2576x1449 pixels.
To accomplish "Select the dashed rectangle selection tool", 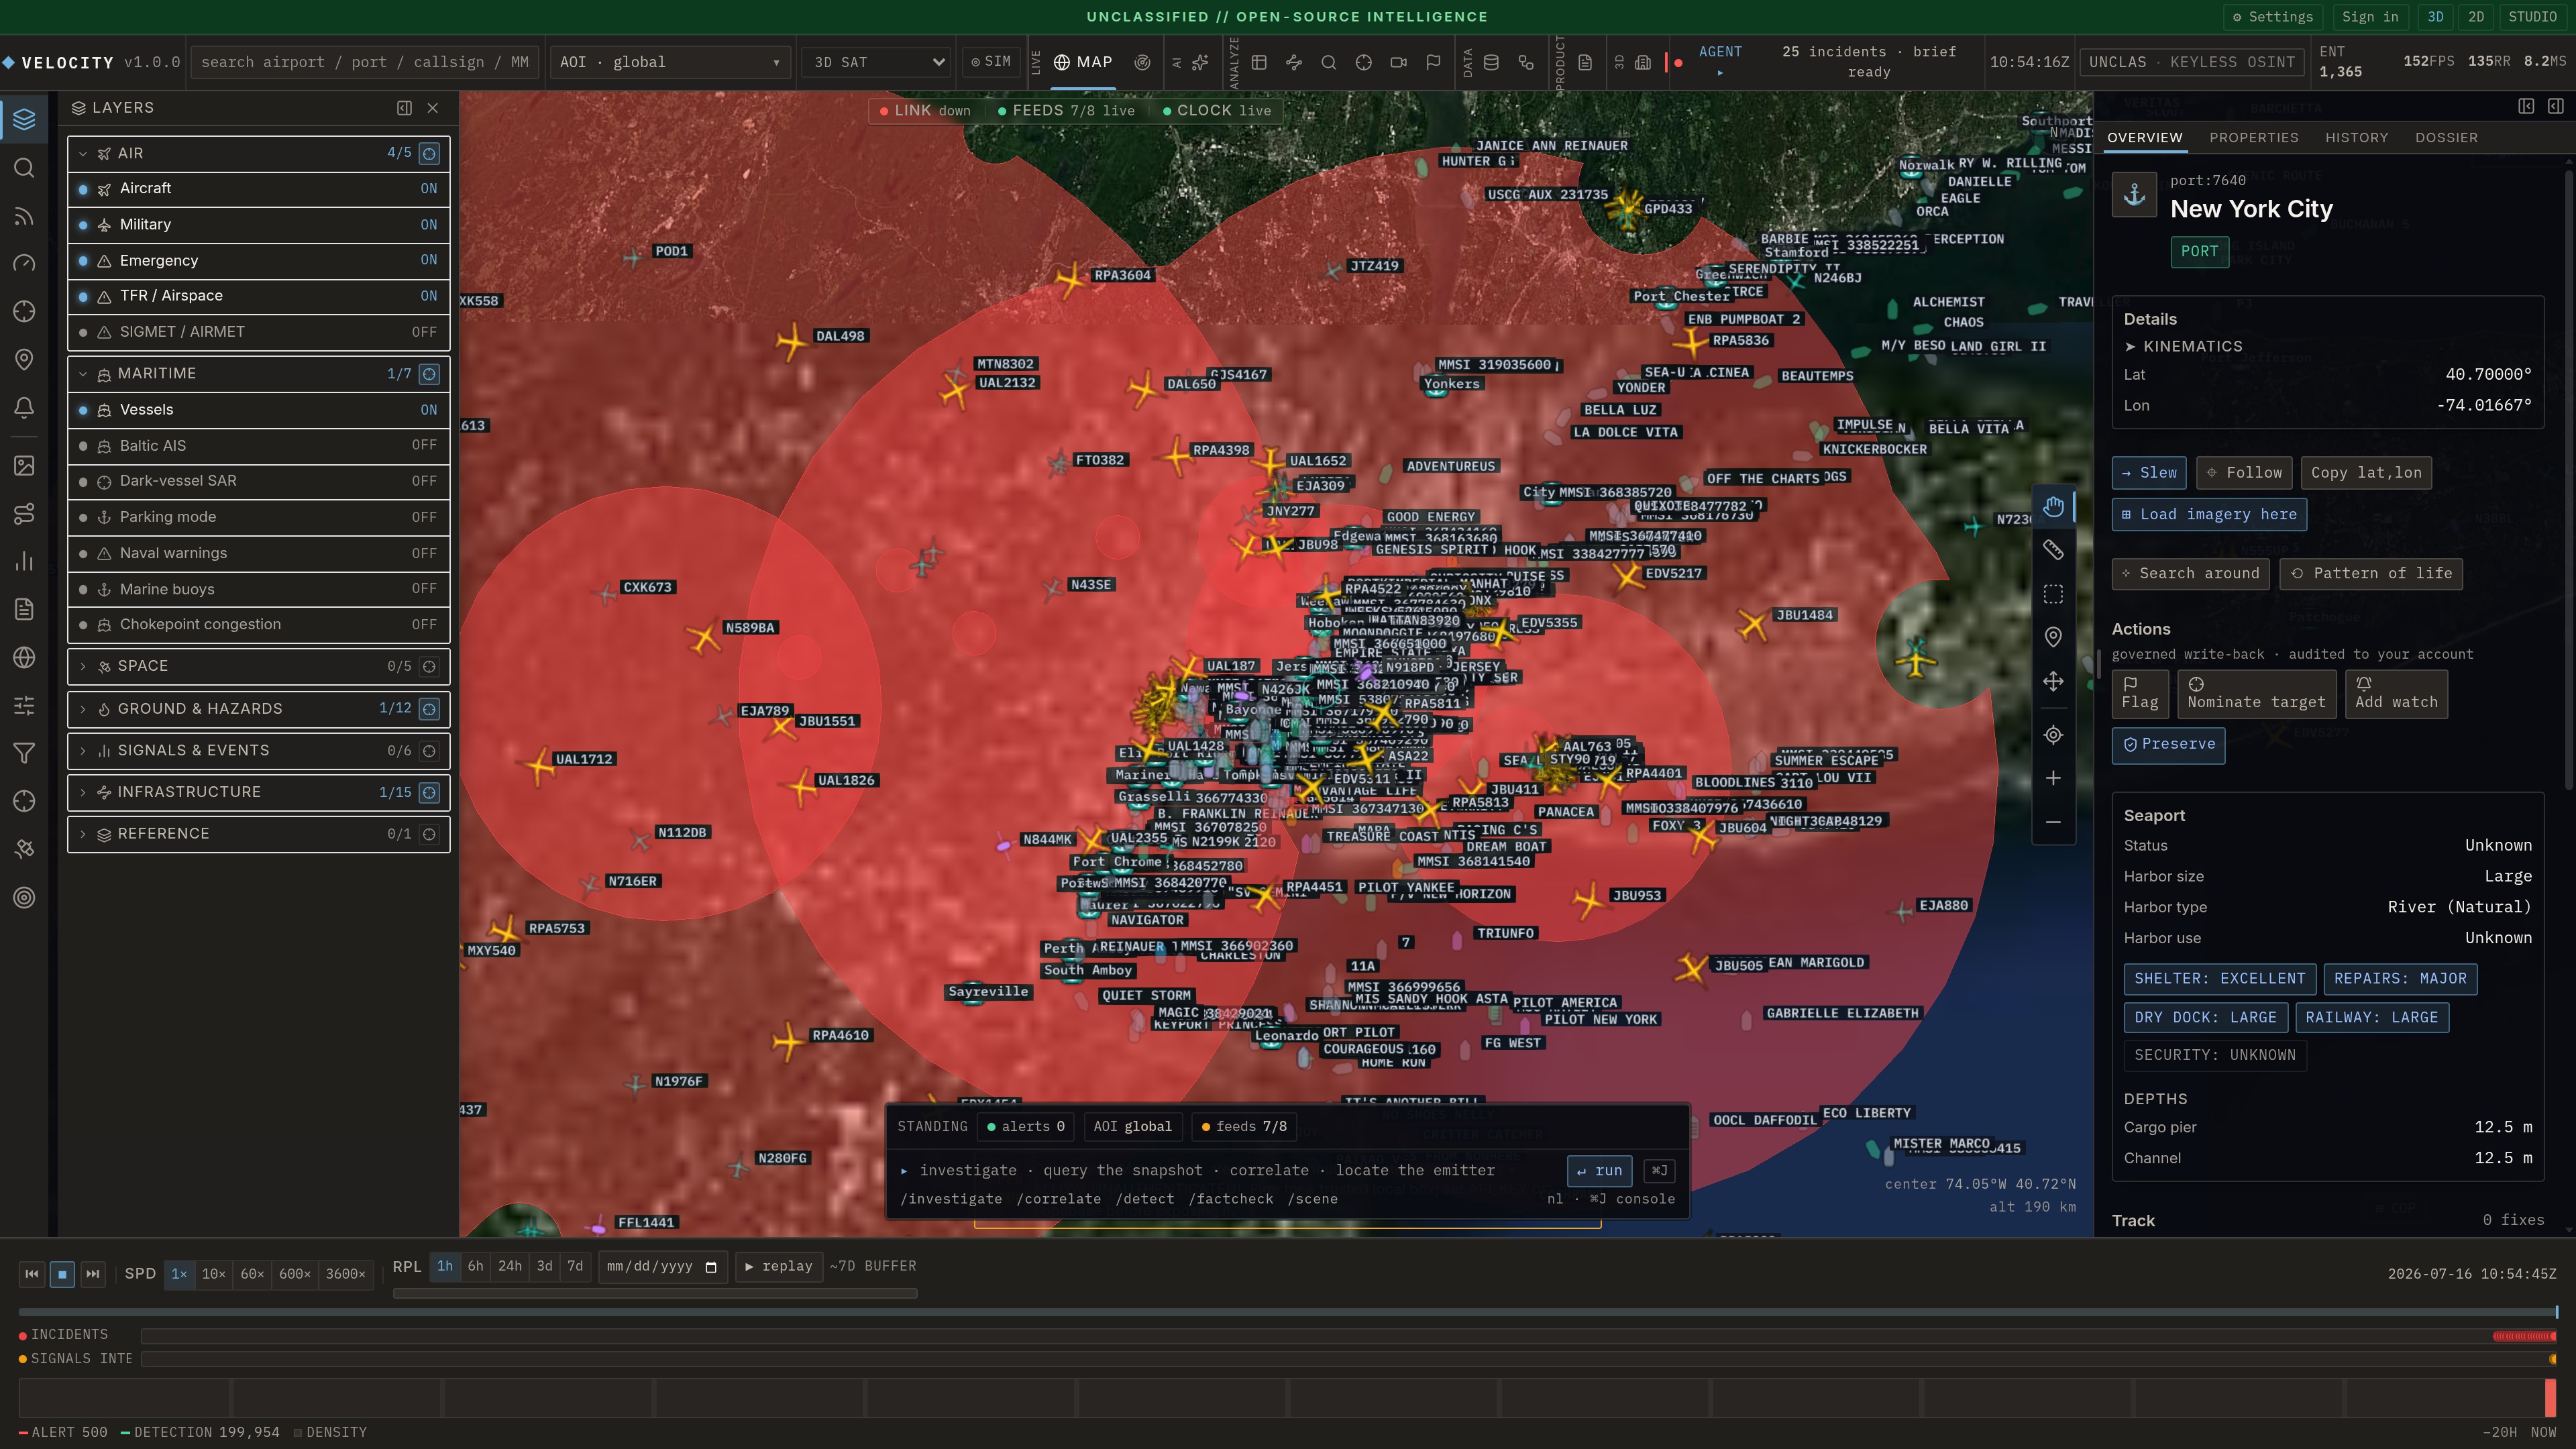I will point(2053,594).
